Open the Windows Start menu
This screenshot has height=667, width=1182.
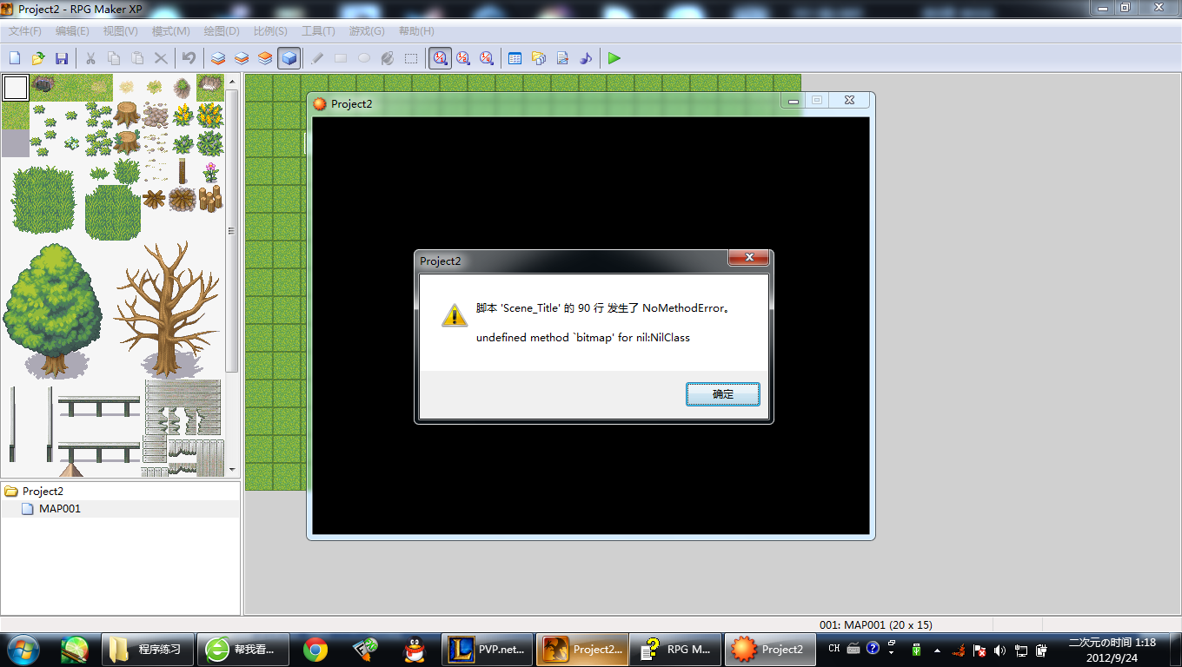coord(23,649)
